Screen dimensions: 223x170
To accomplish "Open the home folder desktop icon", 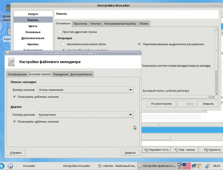I will (x=8, y=10).
